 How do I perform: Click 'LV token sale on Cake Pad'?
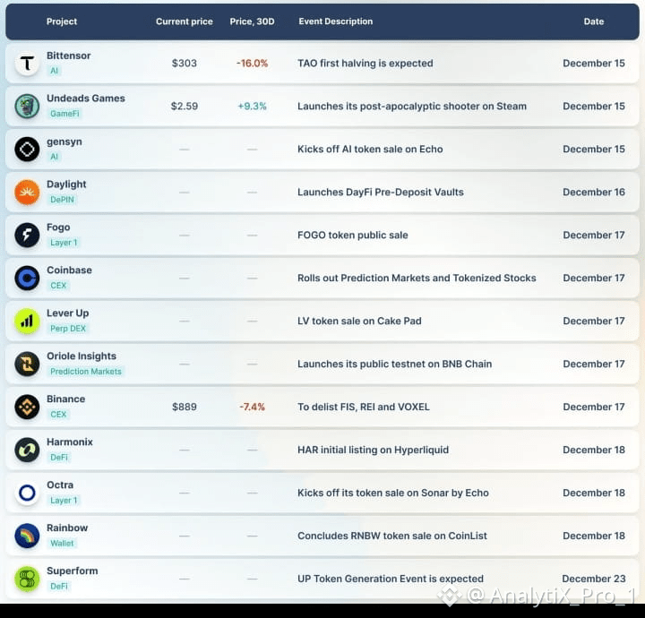pyautogui.click(x=359, y=322)
